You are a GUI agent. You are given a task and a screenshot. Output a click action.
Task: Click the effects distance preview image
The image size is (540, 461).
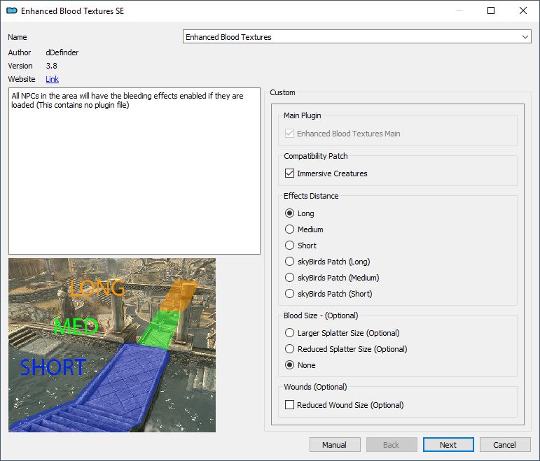[112, 345]
